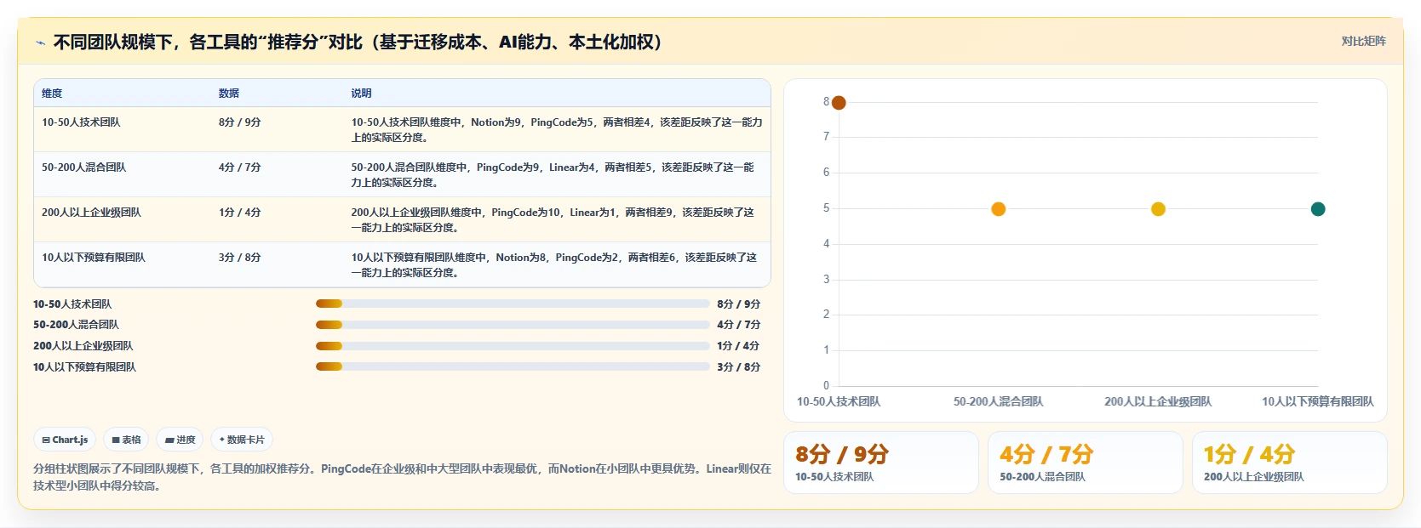The image size is (1421, 528).
Task: Click the yellow point above 200人以上企业级团队
Action: pyautogui.click(x=1158, y=209)
